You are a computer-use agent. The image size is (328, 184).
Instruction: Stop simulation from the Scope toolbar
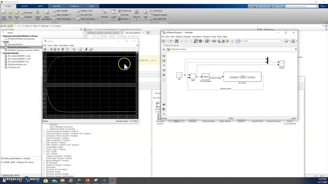[63, 49]
